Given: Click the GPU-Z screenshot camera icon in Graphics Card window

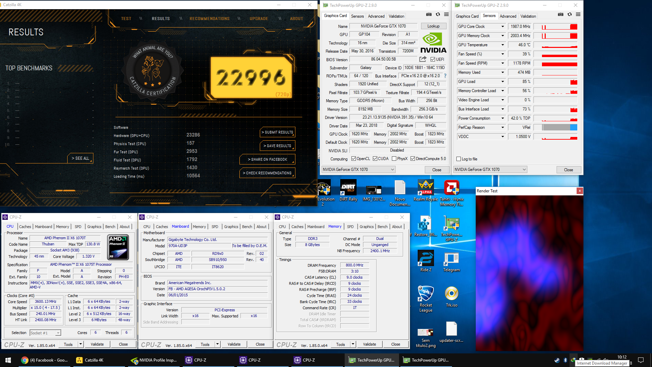Looking at the screenshot, I should click(x=429, y=15).
